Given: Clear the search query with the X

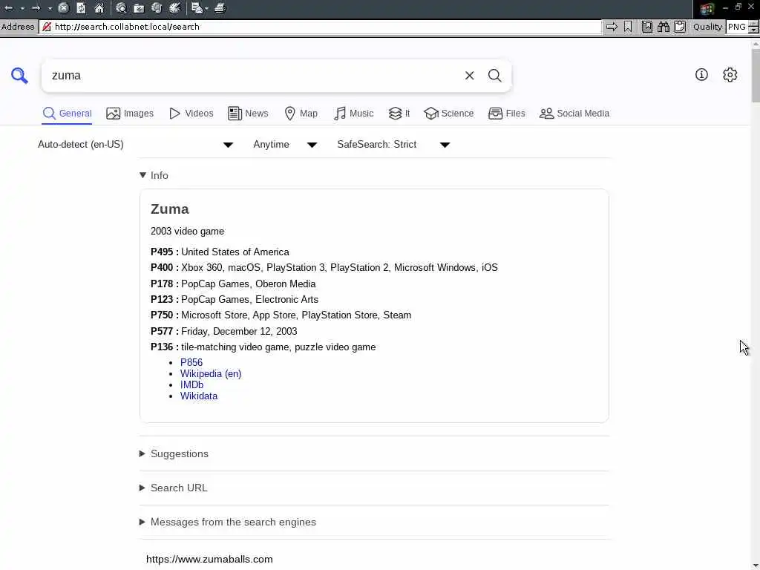Looking at the screenshot, I should click(469, 76).
